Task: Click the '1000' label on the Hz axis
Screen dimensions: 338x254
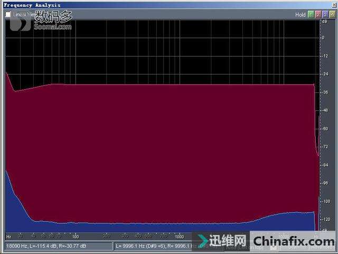Action: (x=179, y=237)
